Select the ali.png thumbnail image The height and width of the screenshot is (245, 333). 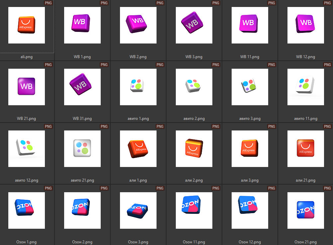coord(27,25)
